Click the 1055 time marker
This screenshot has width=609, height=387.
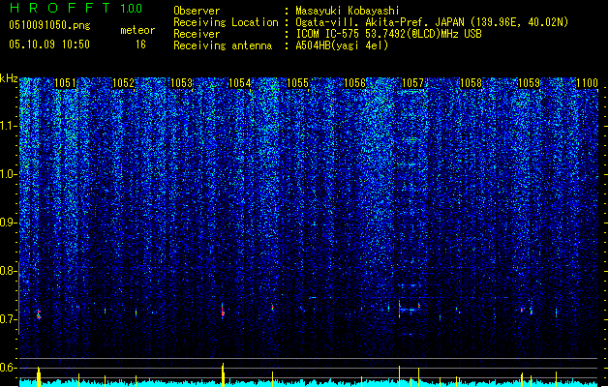[297, 83]
